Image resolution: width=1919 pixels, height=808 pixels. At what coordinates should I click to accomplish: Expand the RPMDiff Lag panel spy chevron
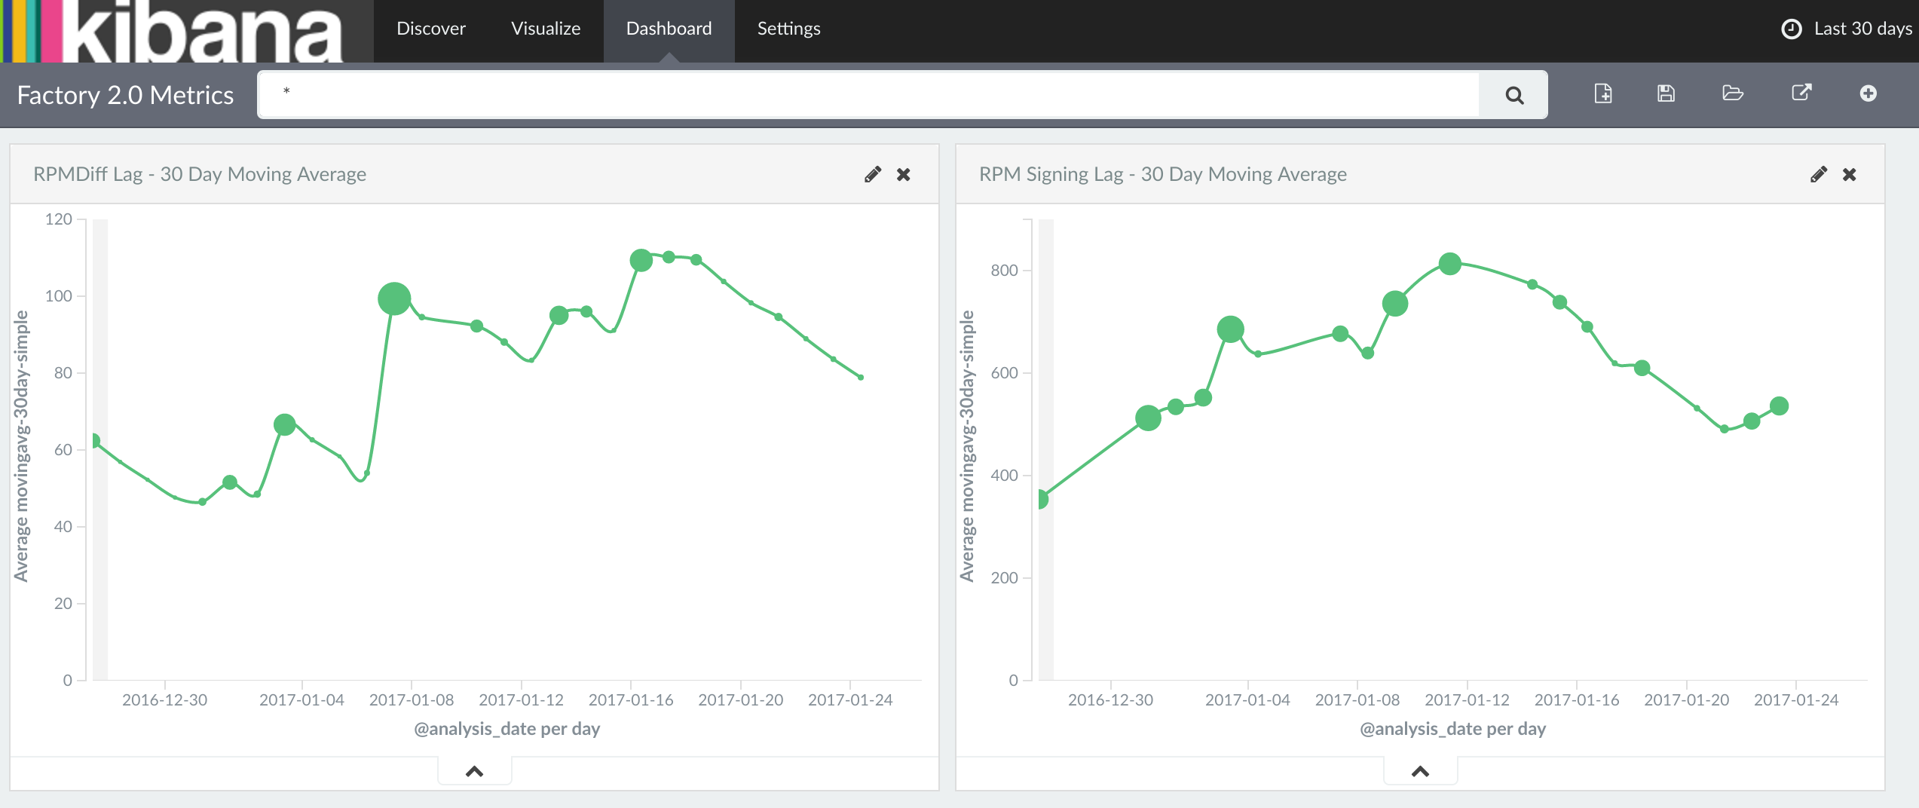[474, 771]
